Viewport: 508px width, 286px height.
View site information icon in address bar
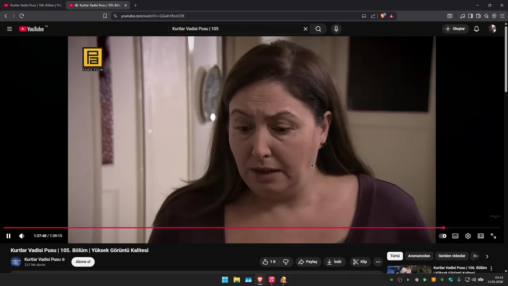tap(115, 16)
